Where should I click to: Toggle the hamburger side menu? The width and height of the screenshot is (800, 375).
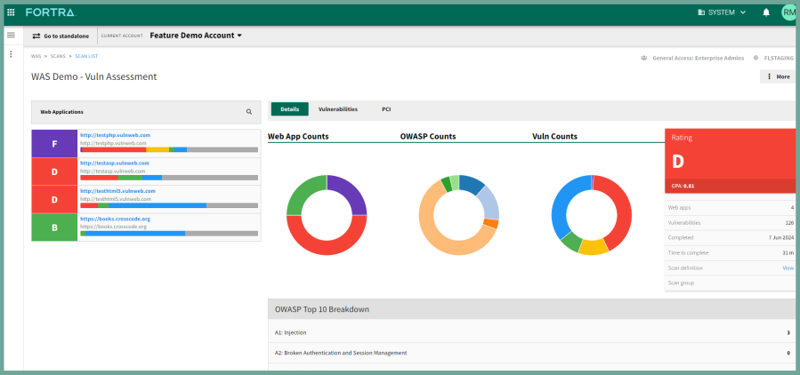point(11,36)
